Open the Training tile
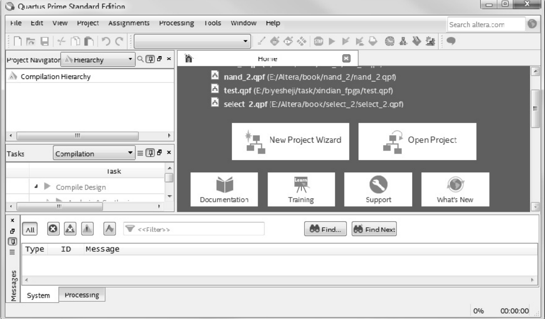Screen dimensions: 545x319 click(301, 190)
